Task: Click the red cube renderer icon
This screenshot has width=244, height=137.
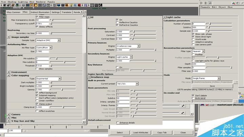Action: (x=79, y=5)
